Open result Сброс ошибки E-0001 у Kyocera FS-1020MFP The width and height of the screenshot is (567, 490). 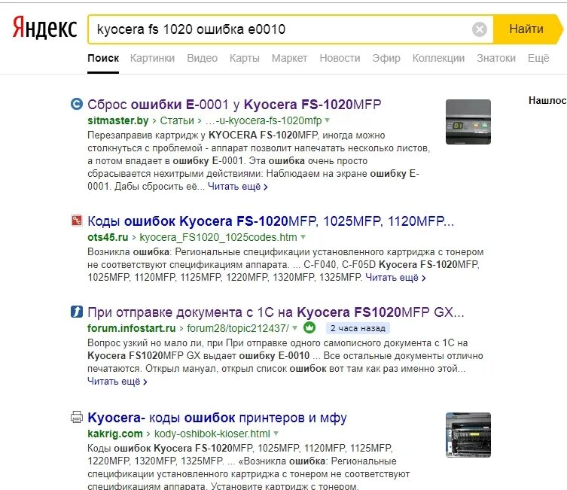pos(234,105)
